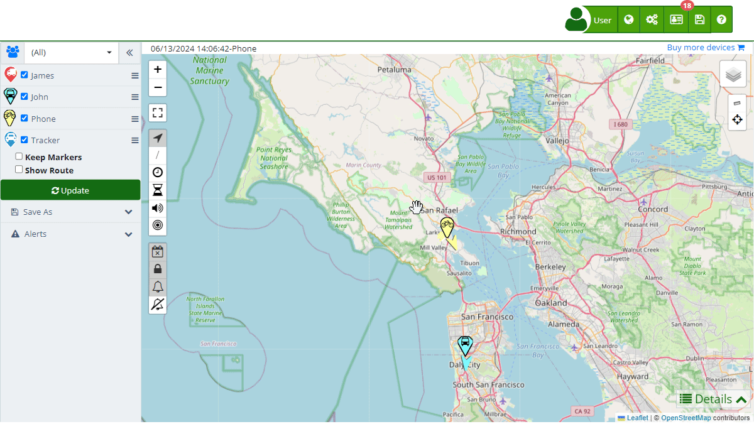Click the map zoom in button

(158, 70)
